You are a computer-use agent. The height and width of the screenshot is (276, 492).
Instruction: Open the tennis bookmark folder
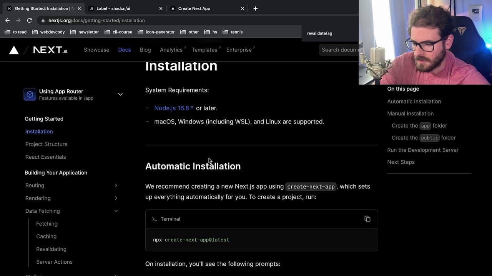click(233, 32)
